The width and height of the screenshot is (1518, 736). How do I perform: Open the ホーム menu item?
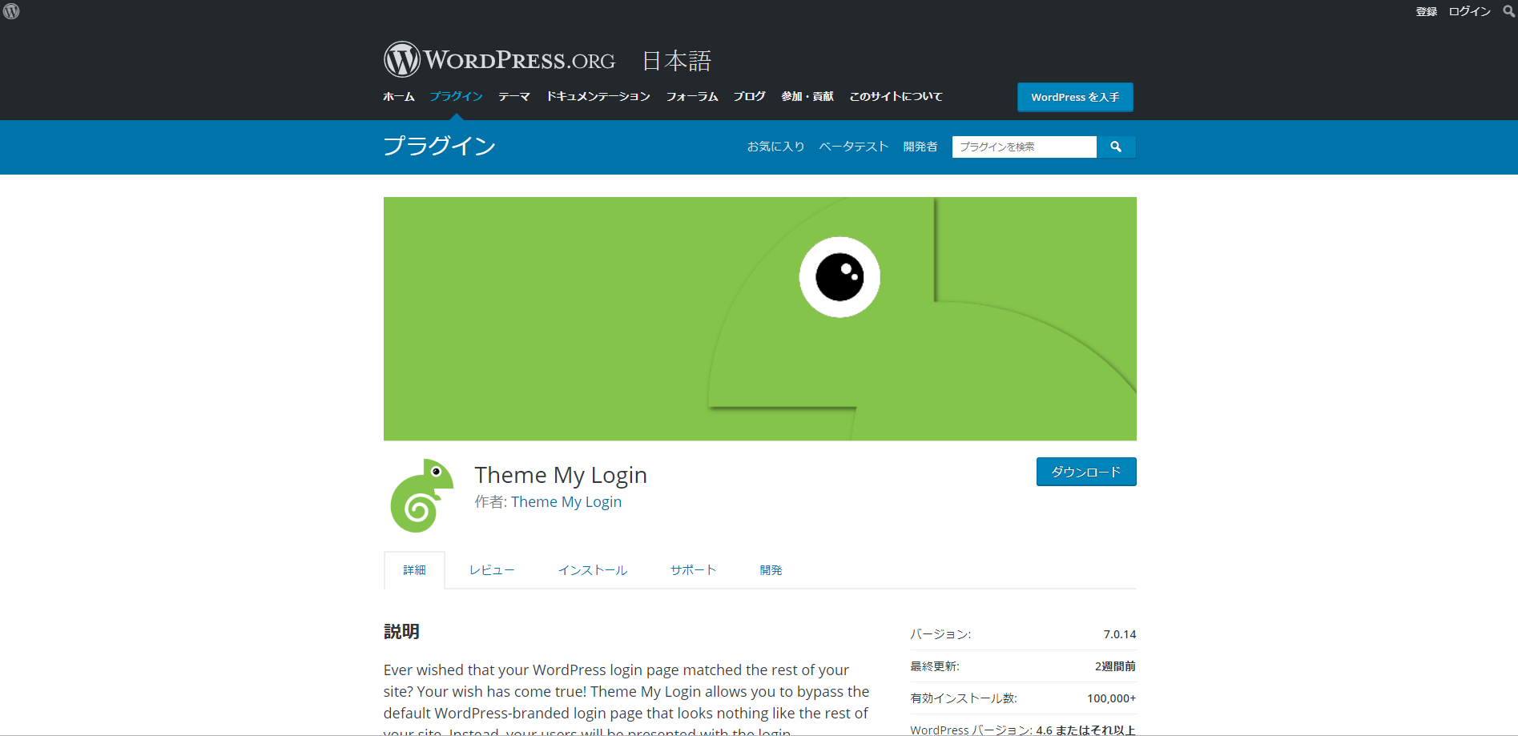pyautogui.click(x=398, y=96)
